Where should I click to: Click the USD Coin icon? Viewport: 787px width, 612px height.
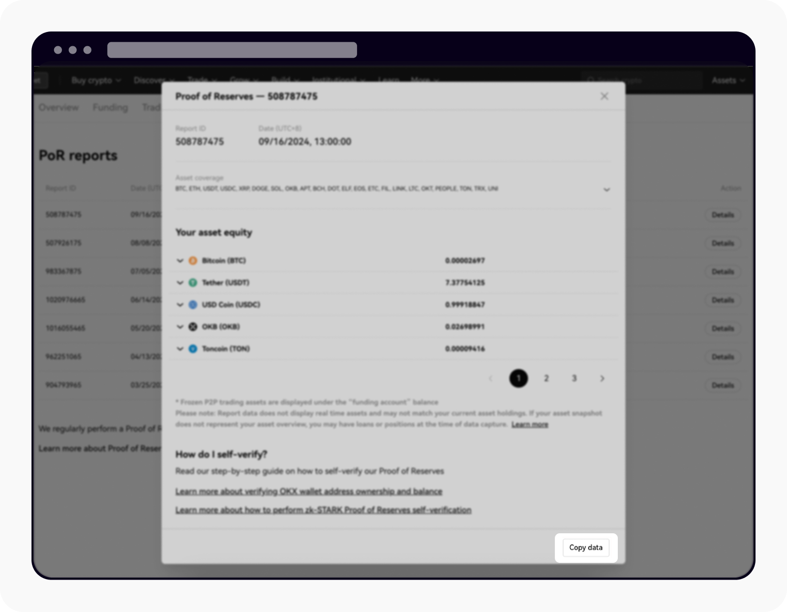click(193, 305)
